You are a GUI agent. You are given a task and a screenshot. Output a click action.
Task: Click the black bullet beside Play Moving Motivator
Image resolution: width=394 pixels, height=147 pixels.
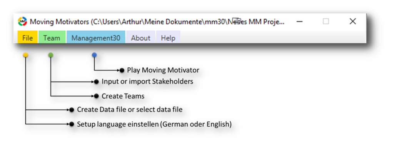tap(122, 70)
